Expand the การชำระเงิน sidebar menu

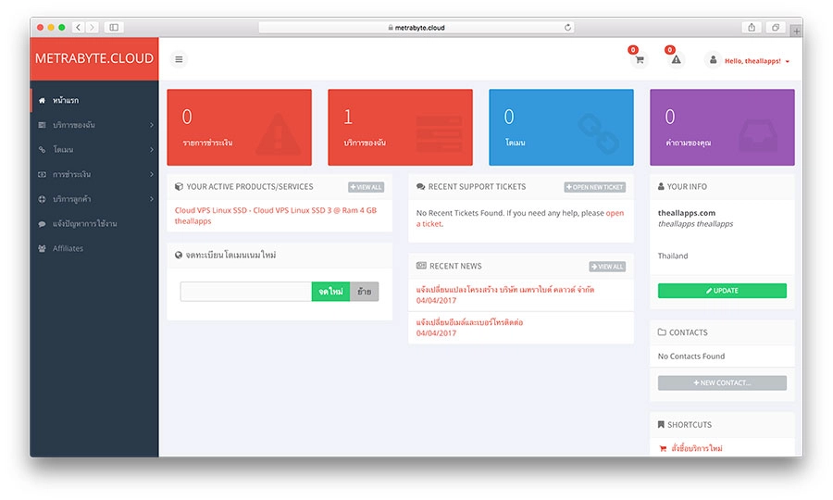click(94, 174)
